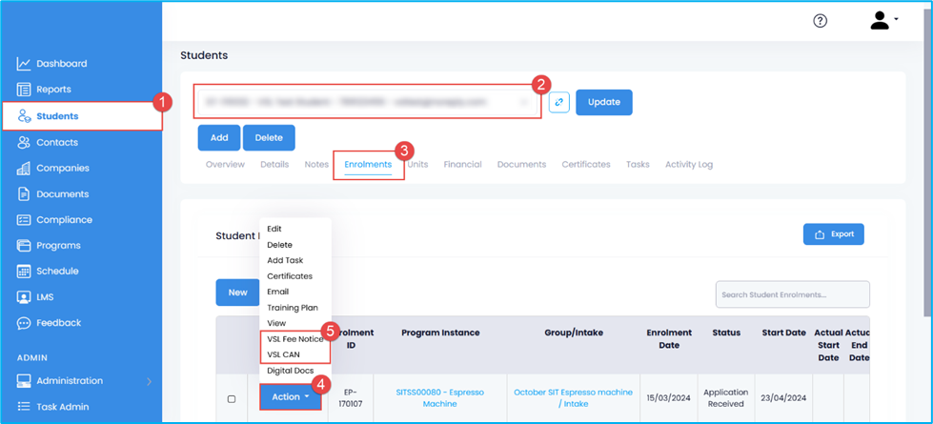Select VSL Fee Notice from action menu
Image resolution: width=933 pixels, height=424 pixels.
click(x=294, y=339)
